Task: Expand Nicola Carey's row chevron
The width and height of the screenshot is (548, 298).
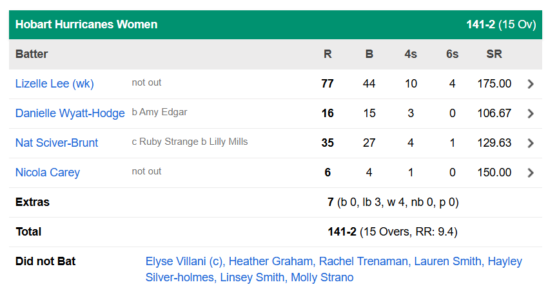Action: click(x=531, y=172)
